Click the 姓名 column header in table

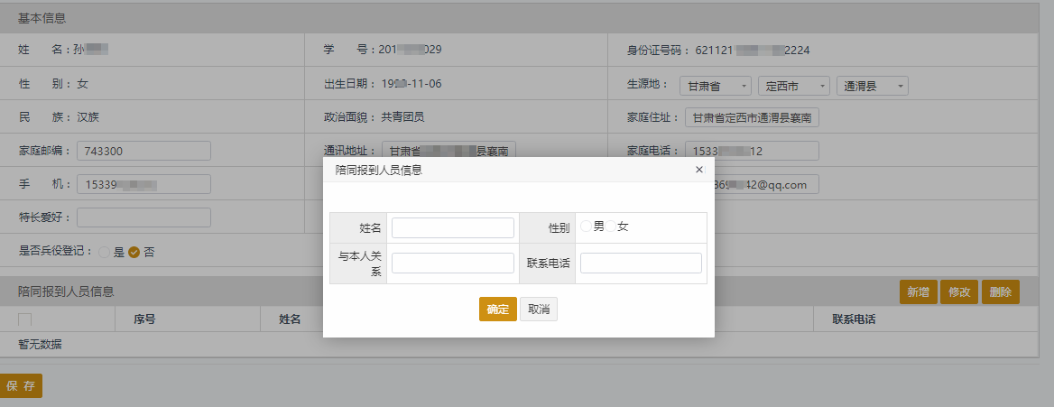(x=290, y=319)
